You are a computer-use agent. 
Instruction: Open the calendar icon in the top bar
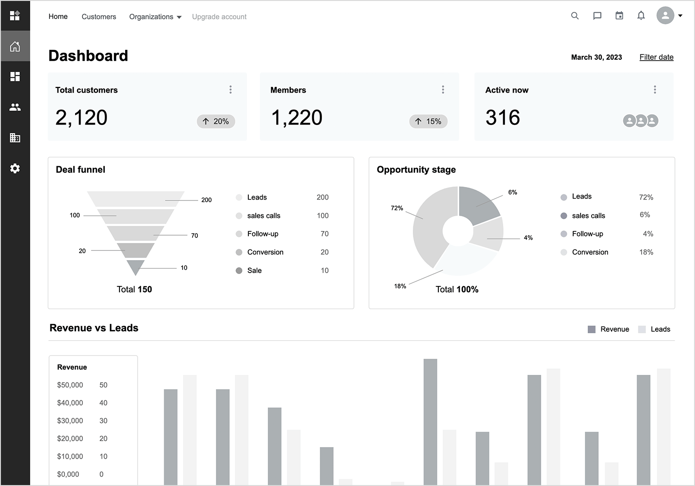(619, 16)
